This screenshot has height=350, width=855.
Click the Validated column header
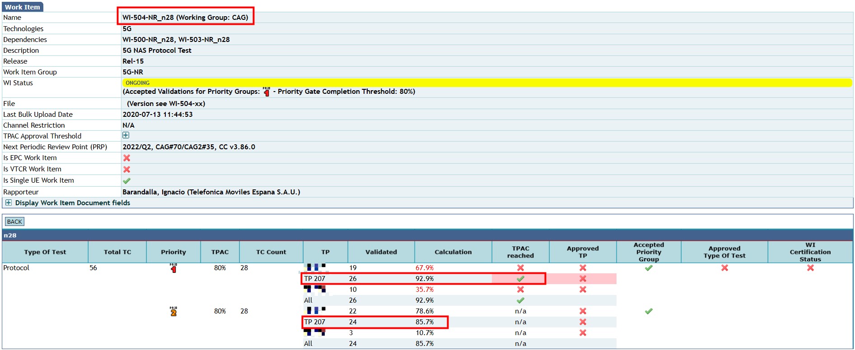[381, 252]
